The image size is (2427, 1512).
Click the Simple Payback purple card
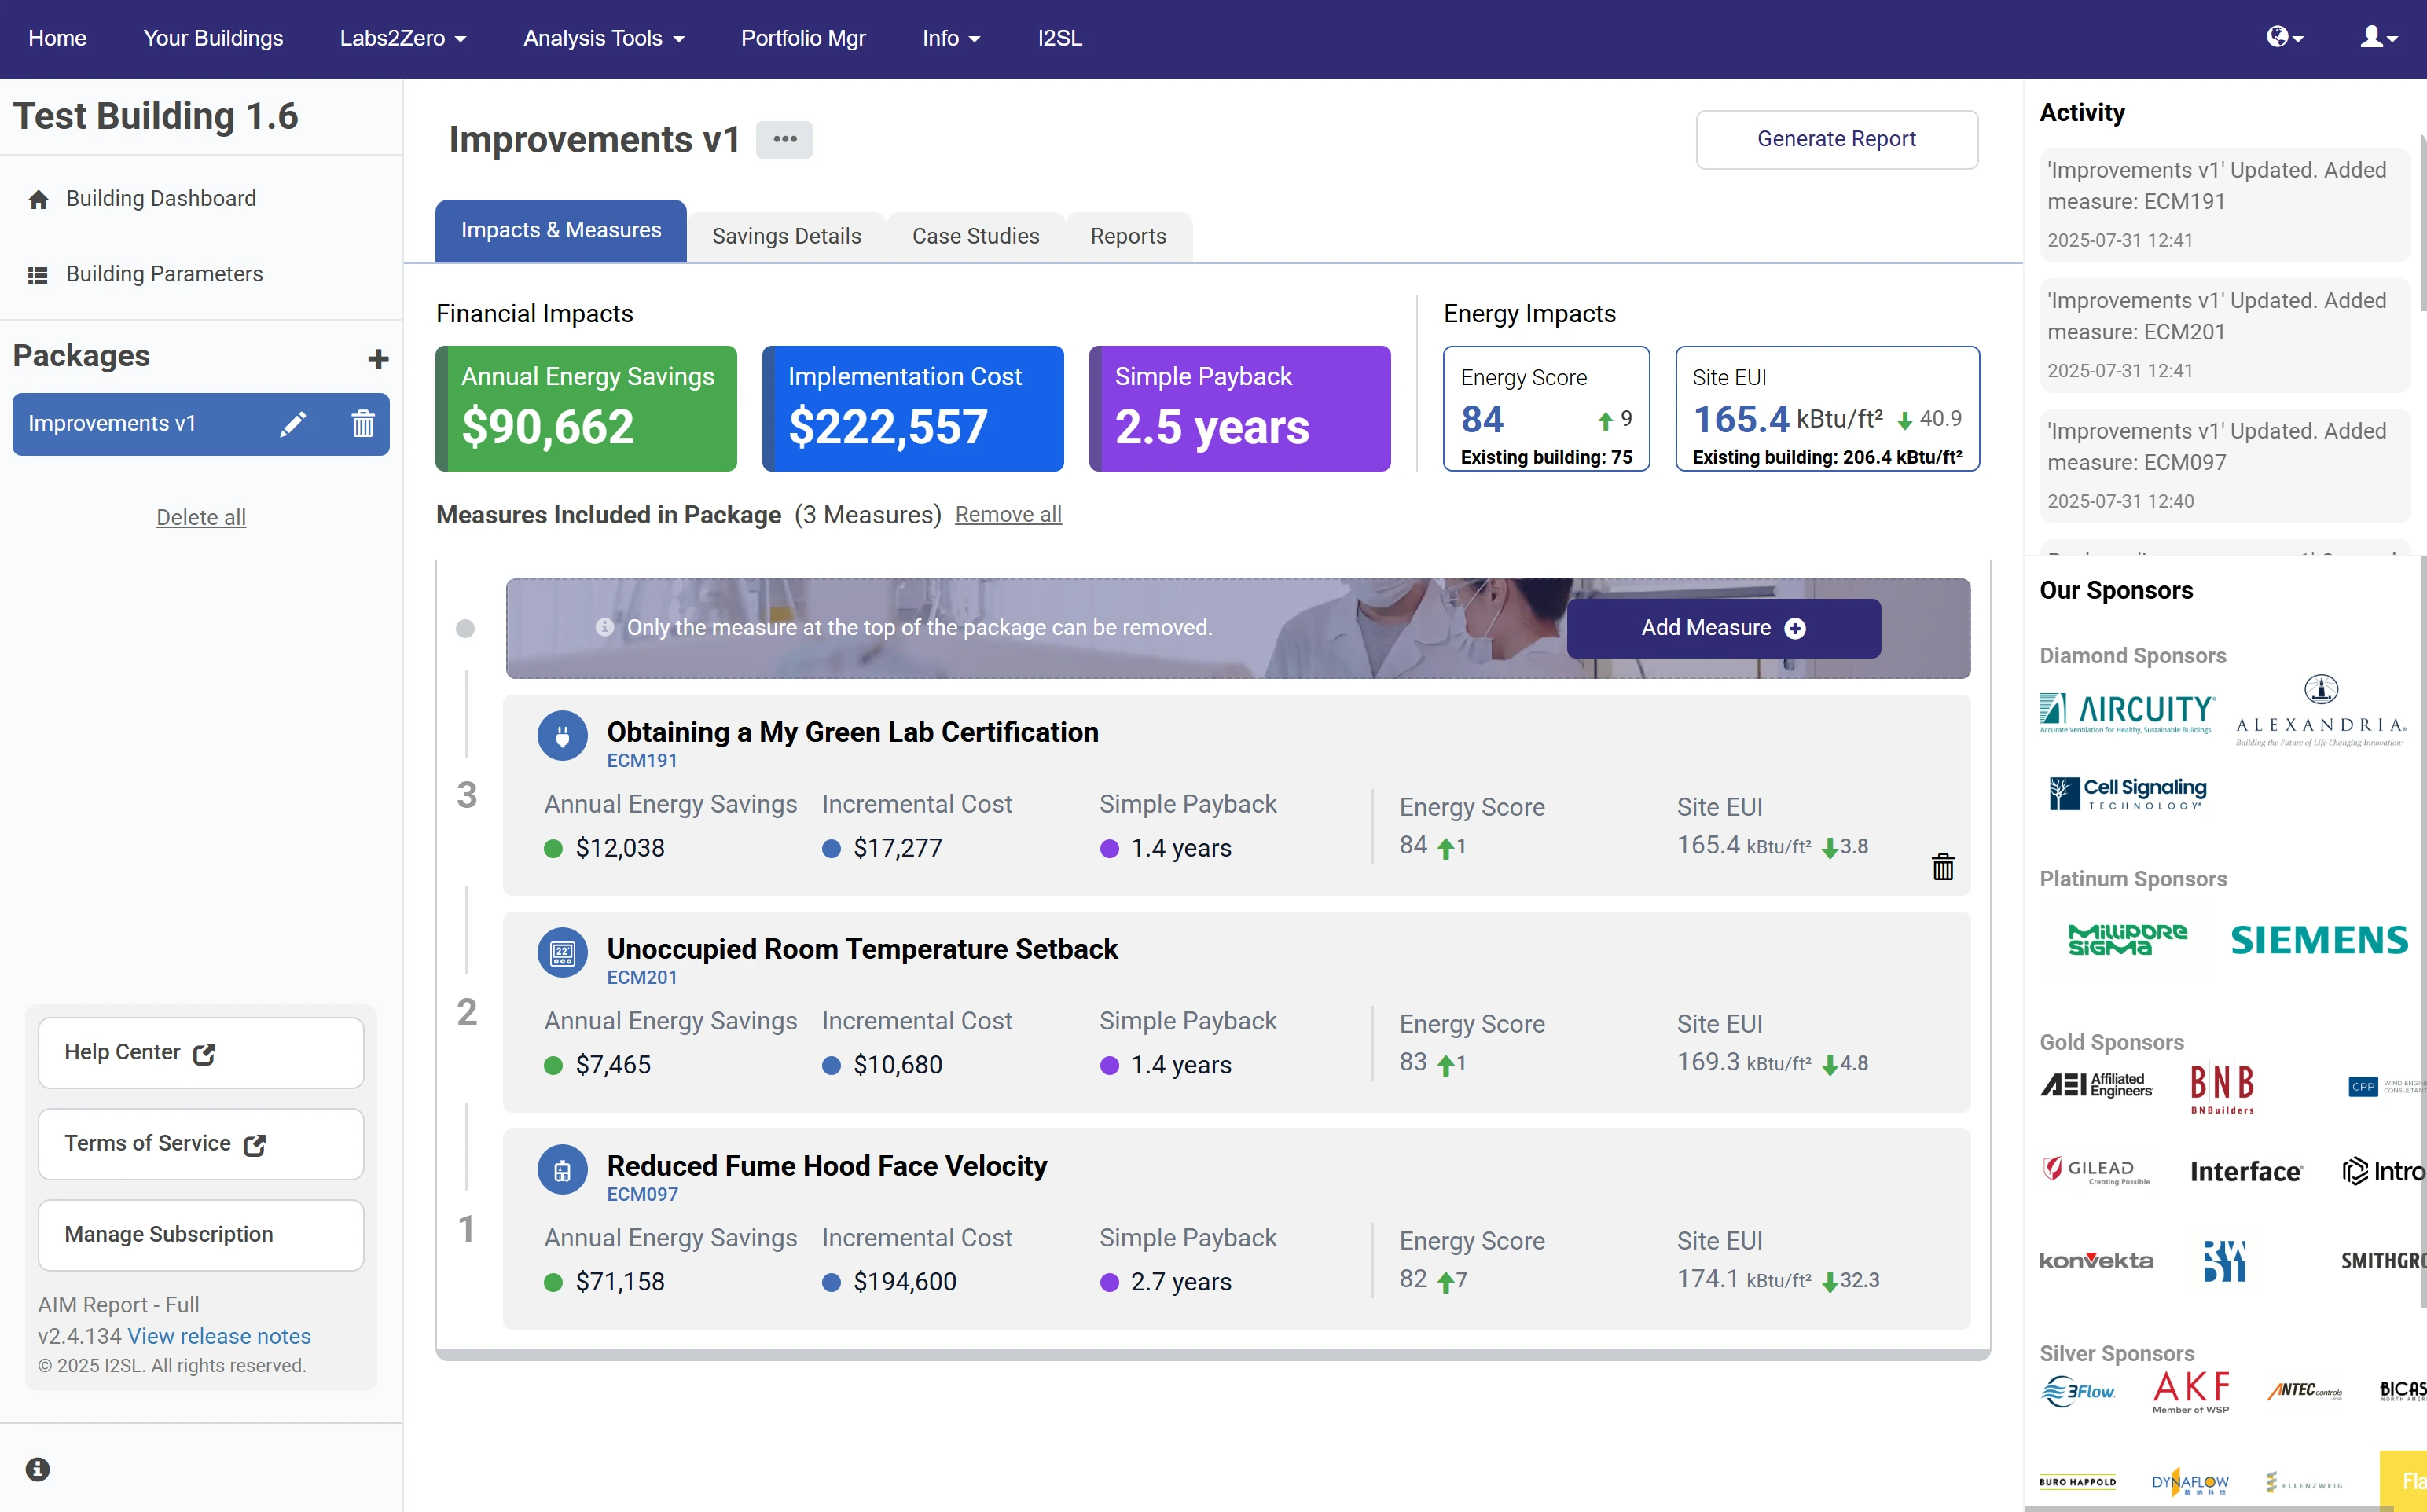[1240, 408]
